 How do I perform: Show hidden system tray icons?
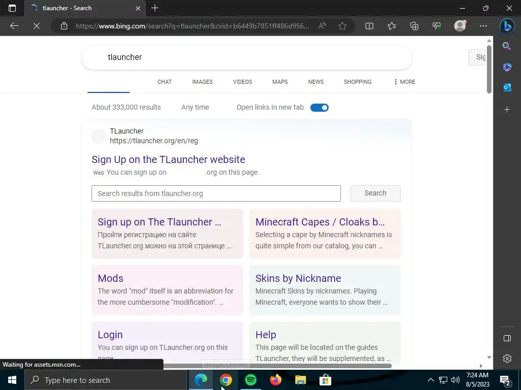pyautogui.click(x=430, y=380)
